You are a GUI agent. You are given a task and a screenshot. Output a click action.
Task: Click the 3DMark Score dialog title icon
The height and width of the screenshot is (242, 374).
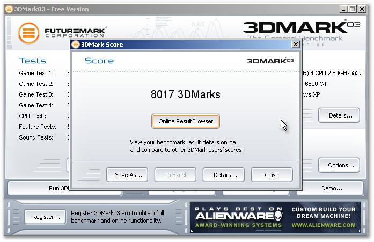tap(76, 45)
